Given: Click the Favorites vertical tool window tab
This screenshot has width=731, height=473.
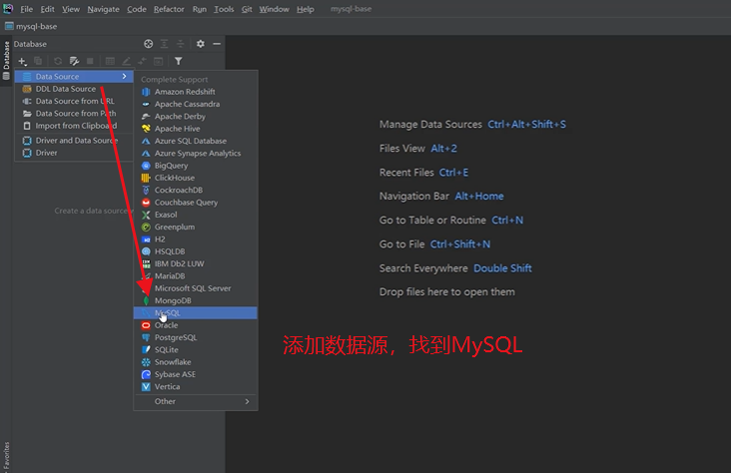Looking at the screenshot, I should 6,456.
